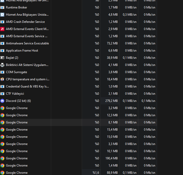Click the 88,9 MB memory value of Chrome
Screen dimensions: 183x175
112,173
